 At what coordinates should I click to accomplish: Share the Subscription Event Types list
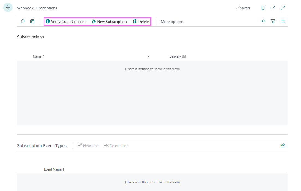click(x=282, y=145)
